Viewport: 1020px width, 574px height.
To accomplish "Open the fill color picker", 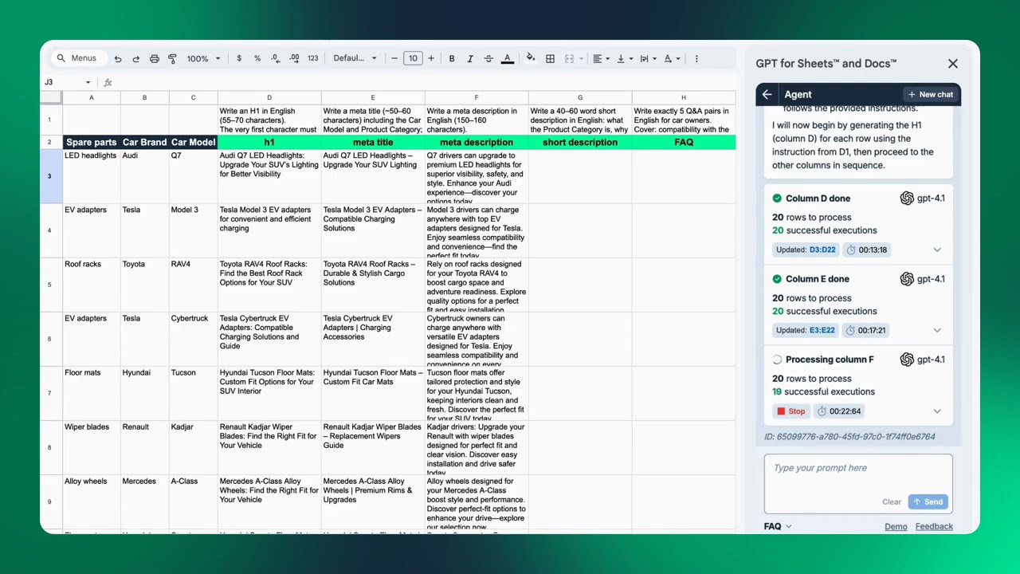I will [531, 58].
